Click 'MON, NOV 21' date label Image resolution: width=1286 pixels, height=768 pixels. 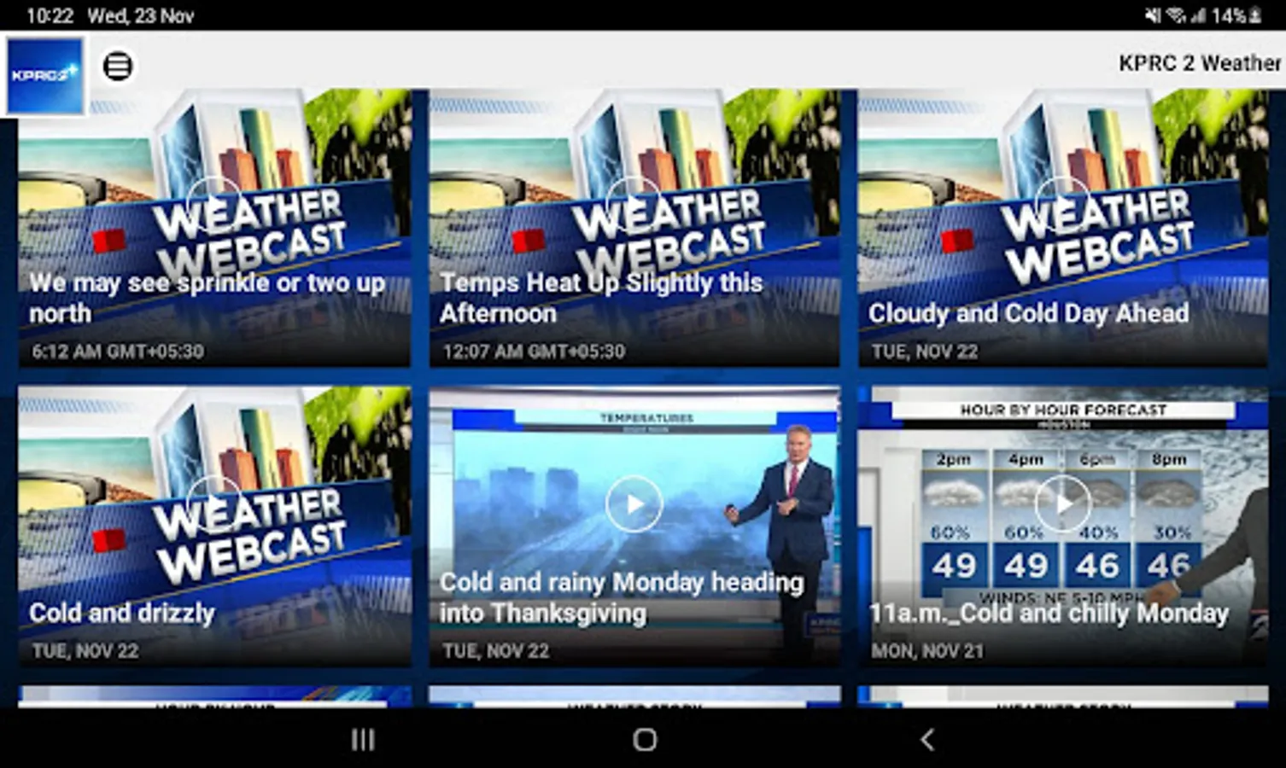[x=927, y=651]
